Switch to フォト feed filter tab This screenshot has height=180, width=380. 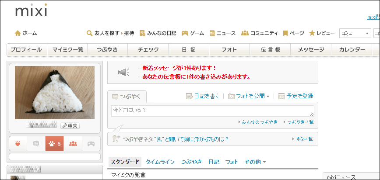click(x=232, y=162)
